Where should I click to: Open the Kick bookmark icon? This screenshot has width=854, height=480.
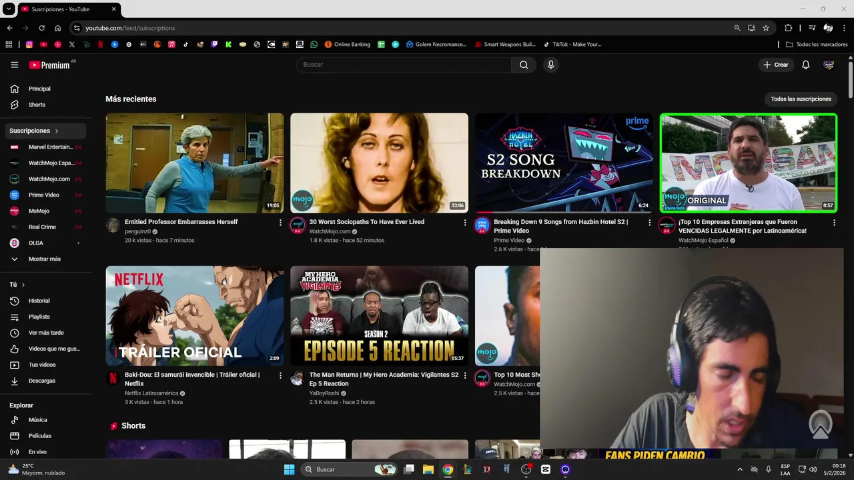(228, 45)
